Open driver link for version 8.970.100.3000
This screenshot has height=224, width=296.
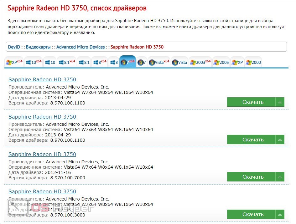pyautogui.click(x=42, y=191)
